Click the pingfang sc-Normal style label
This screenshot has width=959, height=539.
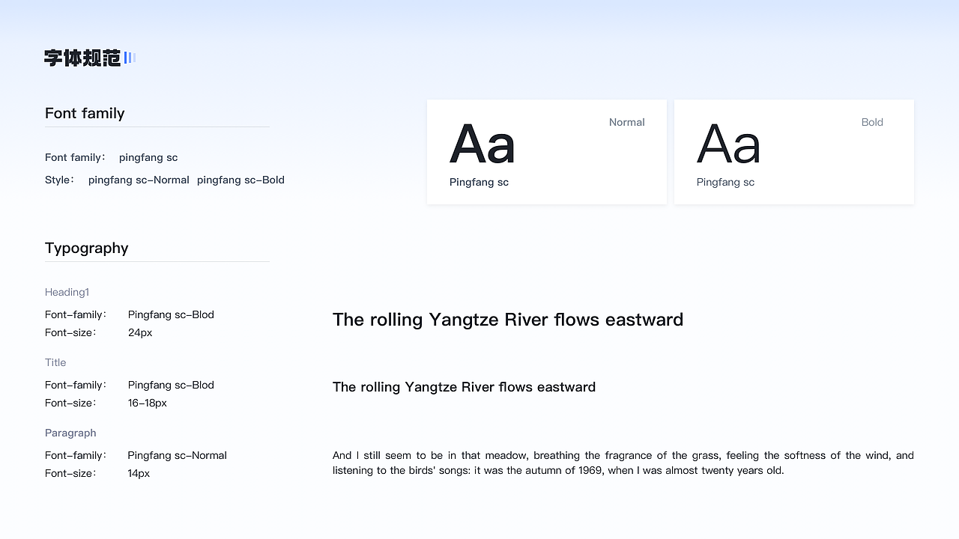tap(139, 180)
